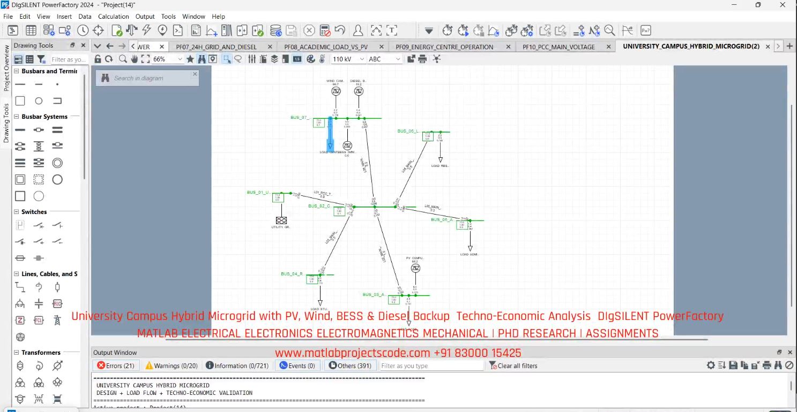
Task: Click the Undo arrow icon
Action: pyautogui.click(x=340, y=30)
